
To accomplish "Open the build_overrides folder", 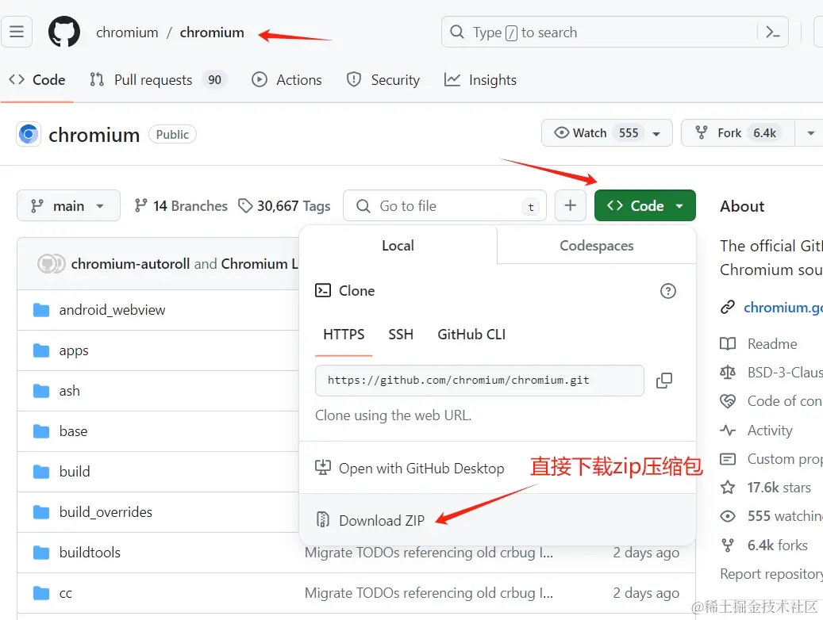I will click(106, 512).
